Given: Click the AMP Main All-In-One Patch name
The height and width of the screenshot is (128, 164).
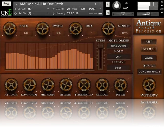Looking at the screenshot, I should click(x=41, y=4).
